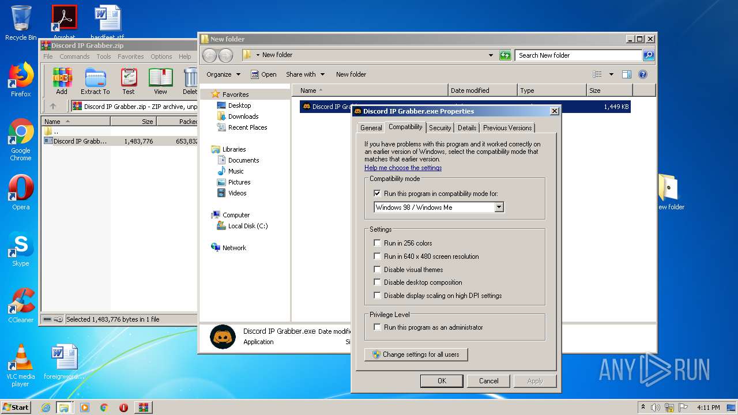The image size is (738, 415).
Task: Switch to the General tab
Action: point(371,128)
